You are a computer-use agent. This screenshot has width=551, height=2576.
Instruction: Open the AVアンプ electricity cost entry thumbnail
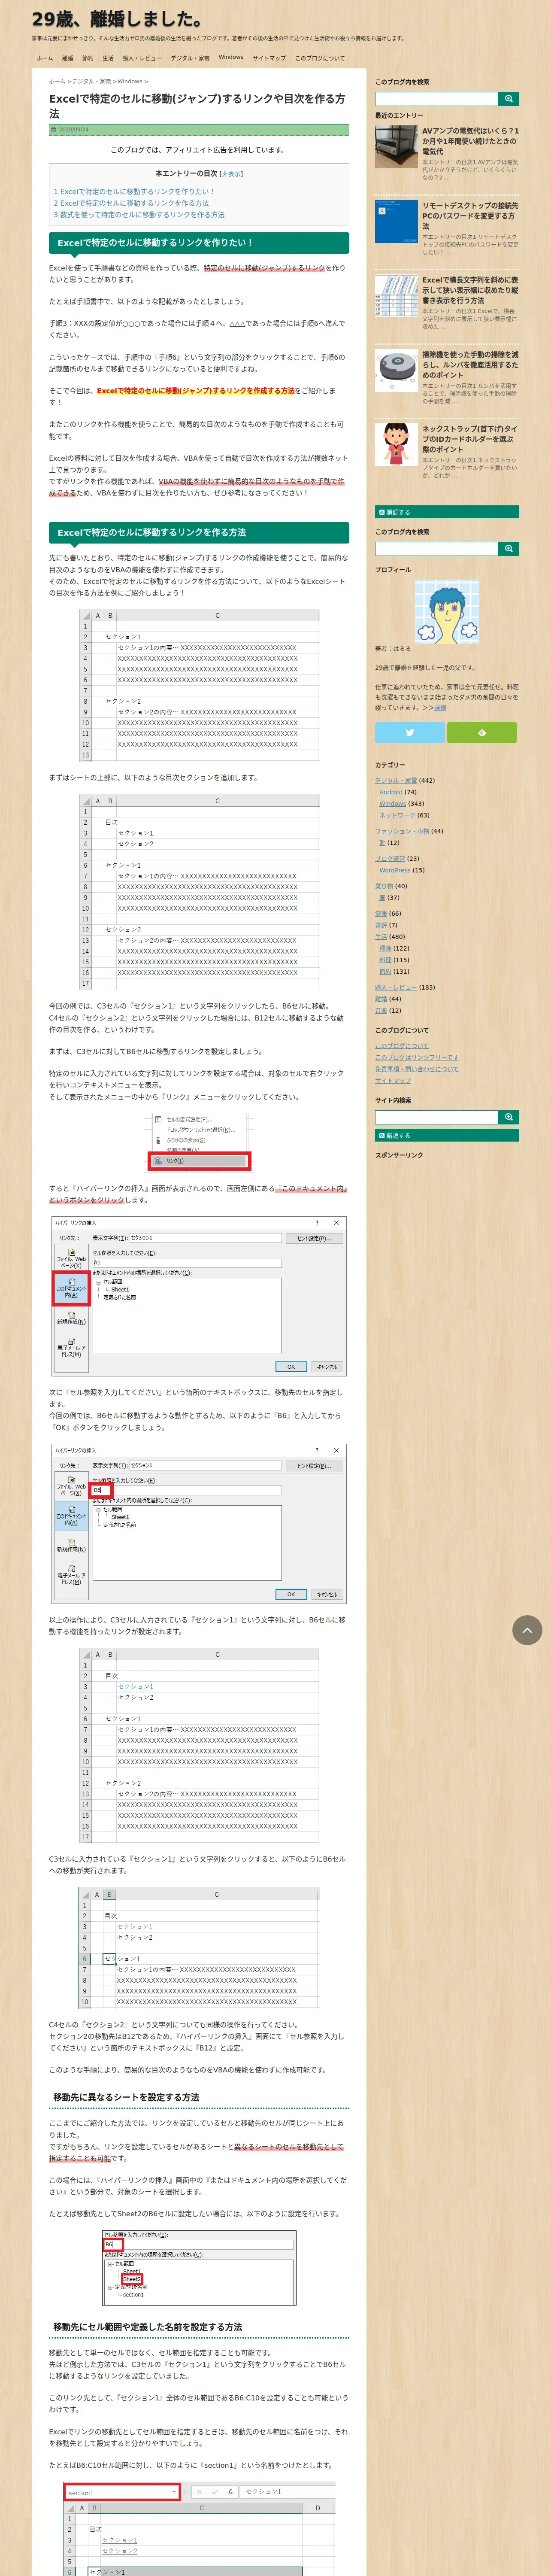click(396, 147)
